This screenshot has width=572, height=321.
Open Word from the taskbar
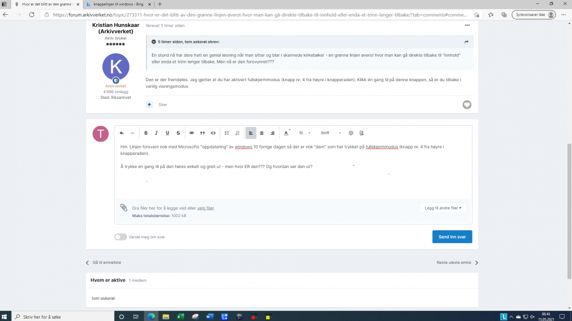[x=209, y=316]
